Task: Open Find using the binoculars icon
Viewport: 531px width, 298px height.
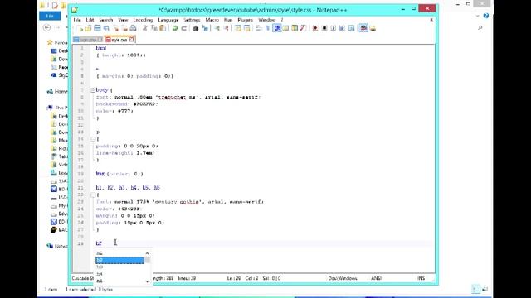Action: [x=196, y=28]
